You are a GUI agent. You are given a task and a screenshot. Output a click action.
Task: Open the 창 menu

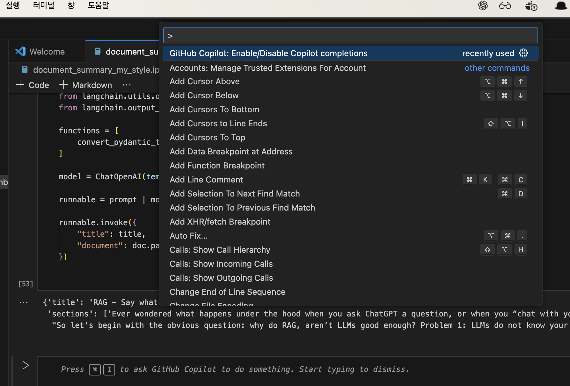(71, 5)
